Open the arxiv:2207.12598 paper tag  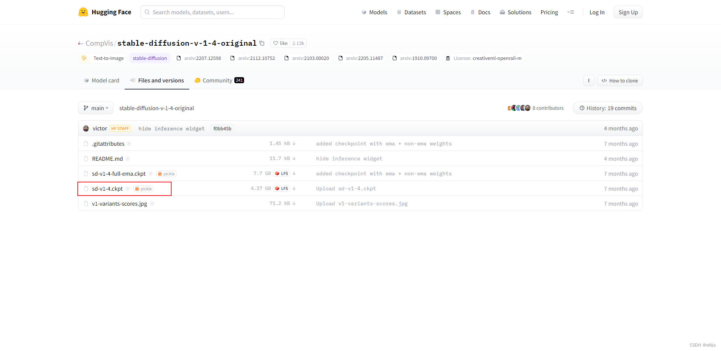coord(199,58)
